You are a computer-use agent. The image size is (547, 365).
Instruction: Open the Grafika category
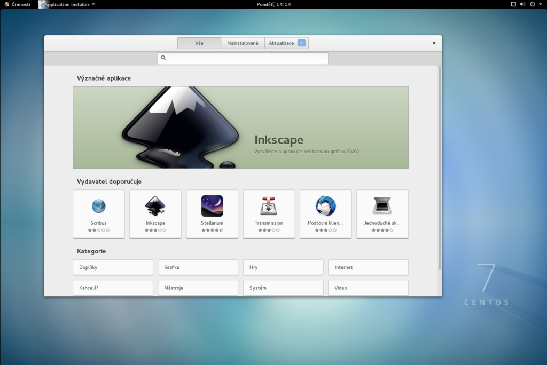click(x=198, y=267)
